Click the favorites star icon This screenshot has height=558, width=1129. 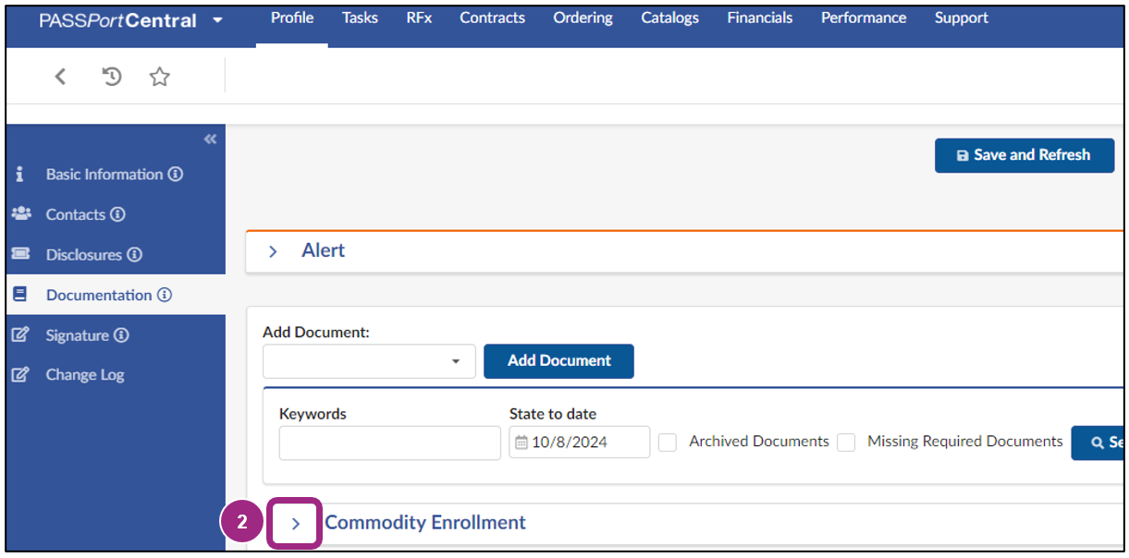coord(159,77)
